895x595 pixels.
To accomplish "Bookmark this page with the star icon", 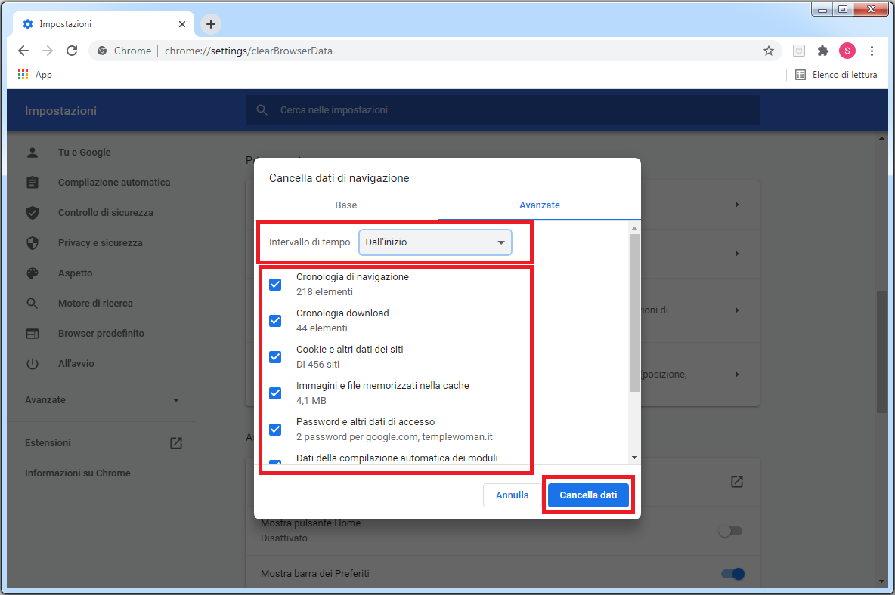I will coord(769,51).
